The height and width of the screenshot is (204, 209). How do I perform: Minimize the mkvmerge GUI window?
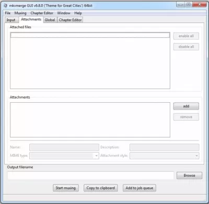point(181,4)
